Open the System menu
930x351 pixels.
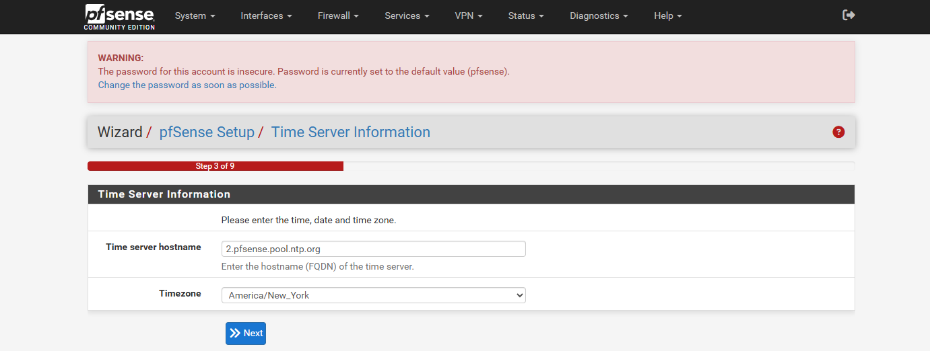click(x=195, y=15)
